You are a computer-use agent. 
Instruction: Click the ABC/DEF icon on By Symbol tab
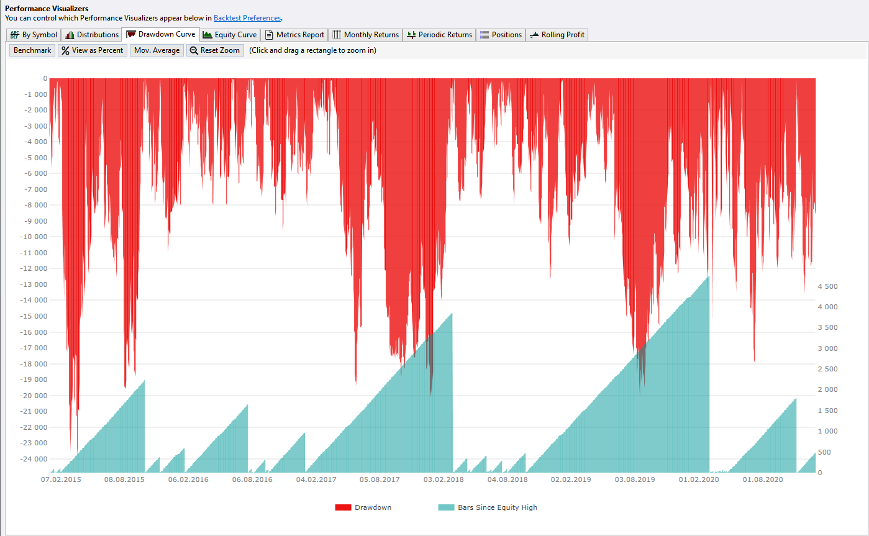pos(14,35)
